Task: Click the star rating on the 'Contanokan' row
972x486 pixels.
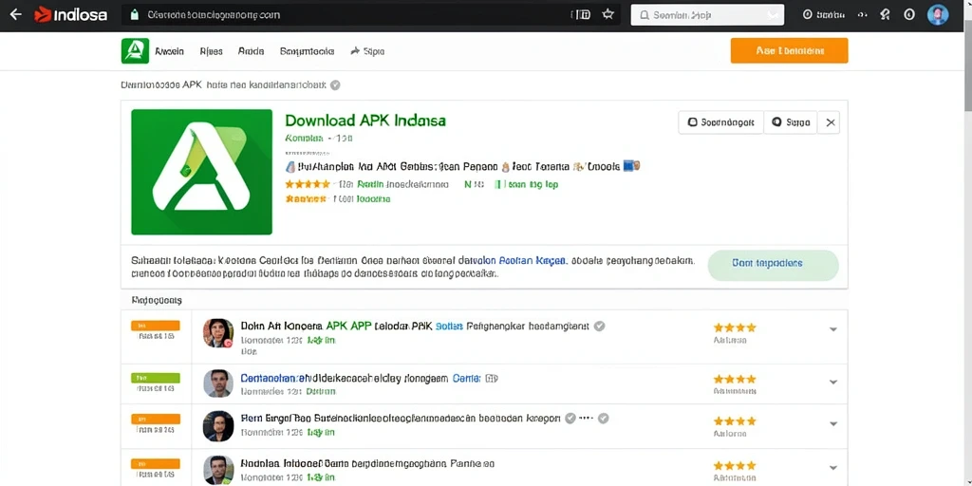Action: point(735,379)
